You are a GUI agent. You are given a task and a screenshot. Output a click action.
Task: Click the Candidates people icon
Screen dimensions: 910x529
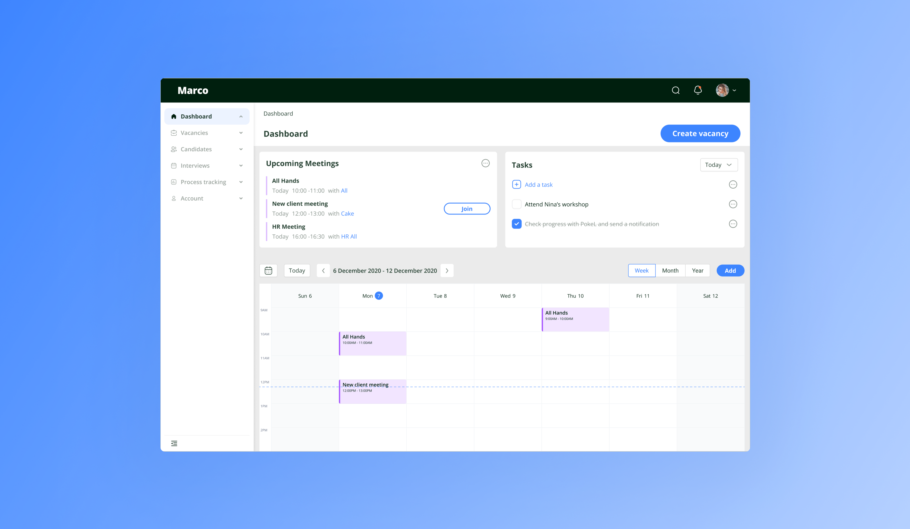click(174, 149)
